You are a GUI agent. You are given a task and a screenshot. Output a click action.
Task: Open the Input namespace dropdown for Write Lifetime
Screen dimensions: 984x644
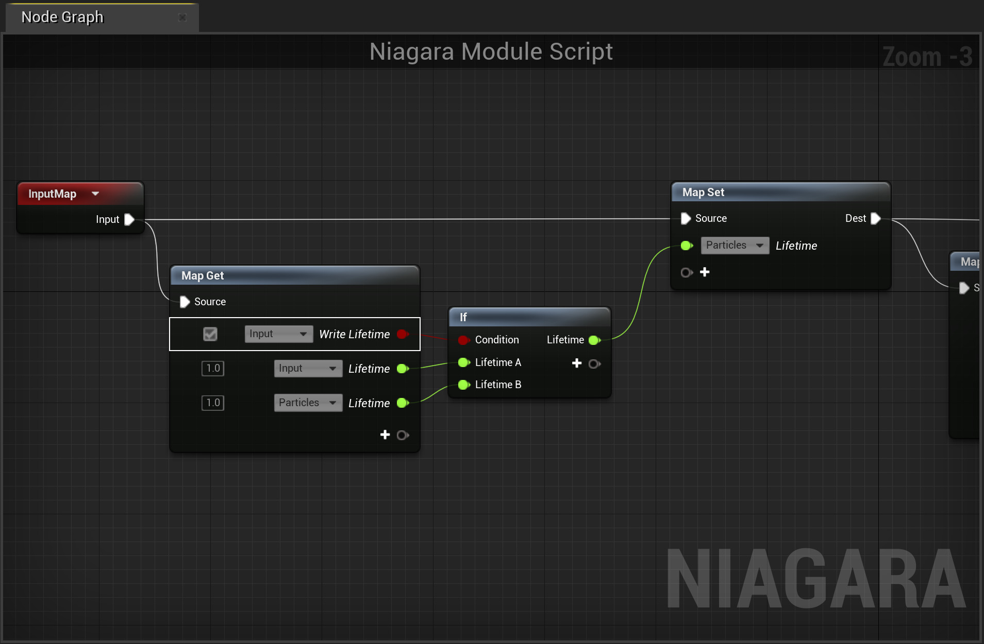278,334
